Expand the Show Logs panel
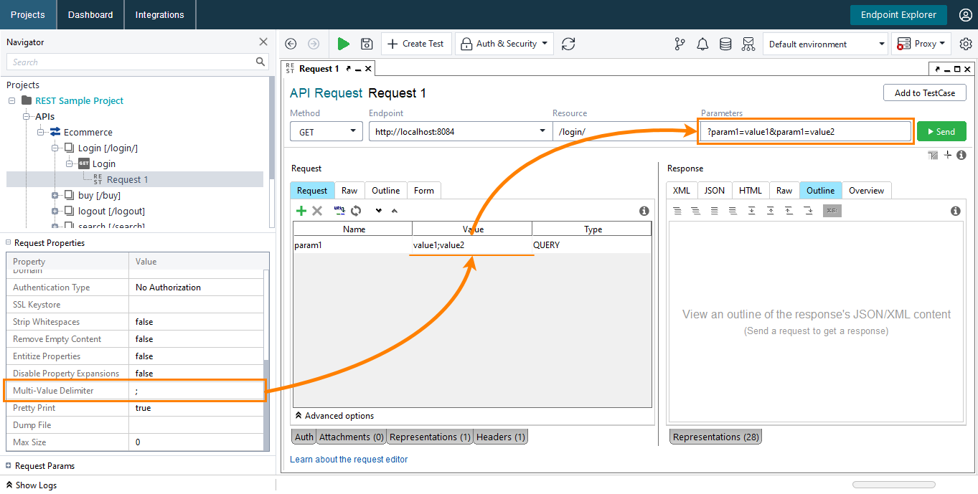The height and width of the screenshot is (494, 978). (32, 485)
